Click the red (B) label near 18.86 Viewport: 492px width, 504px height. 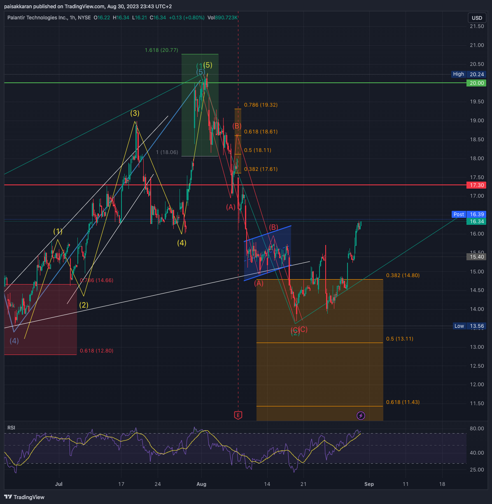point(237,126)
